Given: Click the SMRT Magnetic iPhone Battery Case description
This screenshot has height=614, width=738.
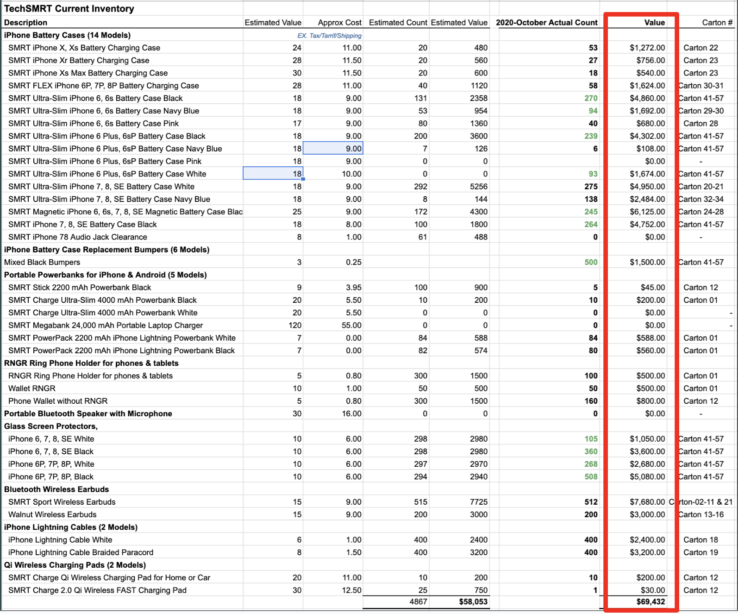Looking at the screenshot, I should click(125, 212).
